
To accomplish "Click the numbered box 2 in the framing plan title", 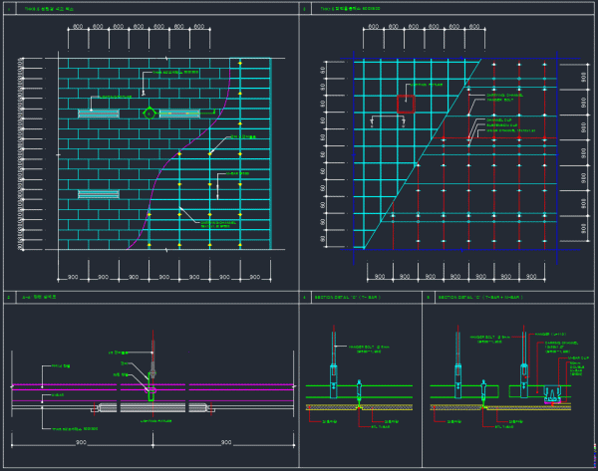I will click(304, 8).
